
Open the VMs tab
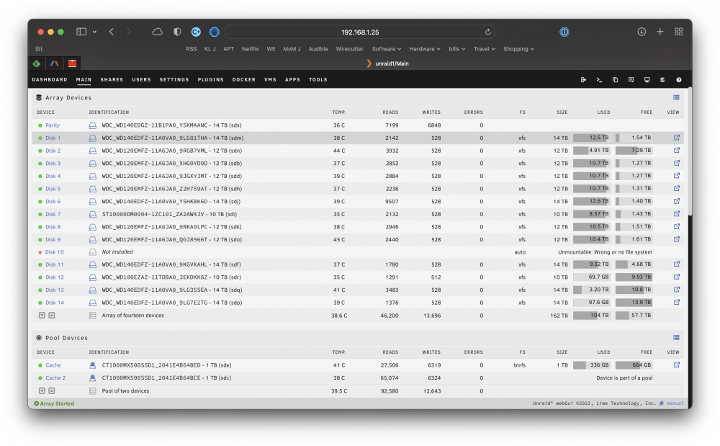(270, 80)
